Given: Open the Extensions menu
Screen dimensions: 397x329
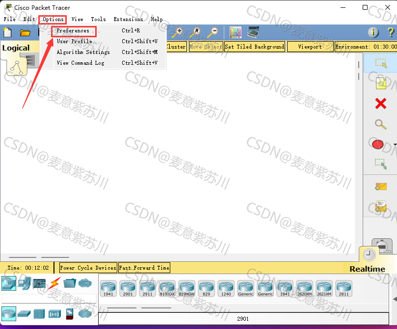Looking at the screenshot, I should 129,19.
